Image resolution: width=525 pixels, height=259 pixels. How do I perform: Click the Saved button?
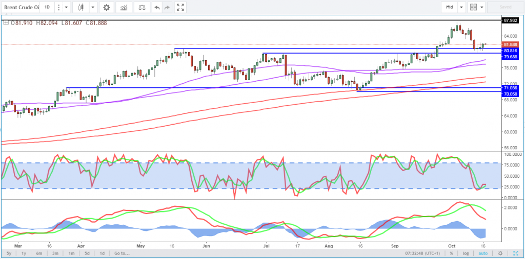[505, 7]
